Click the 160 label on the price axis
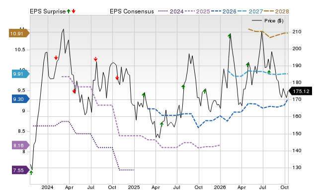Screen dimensions: 318x190 pyautogui.click(x=297, y=116)
